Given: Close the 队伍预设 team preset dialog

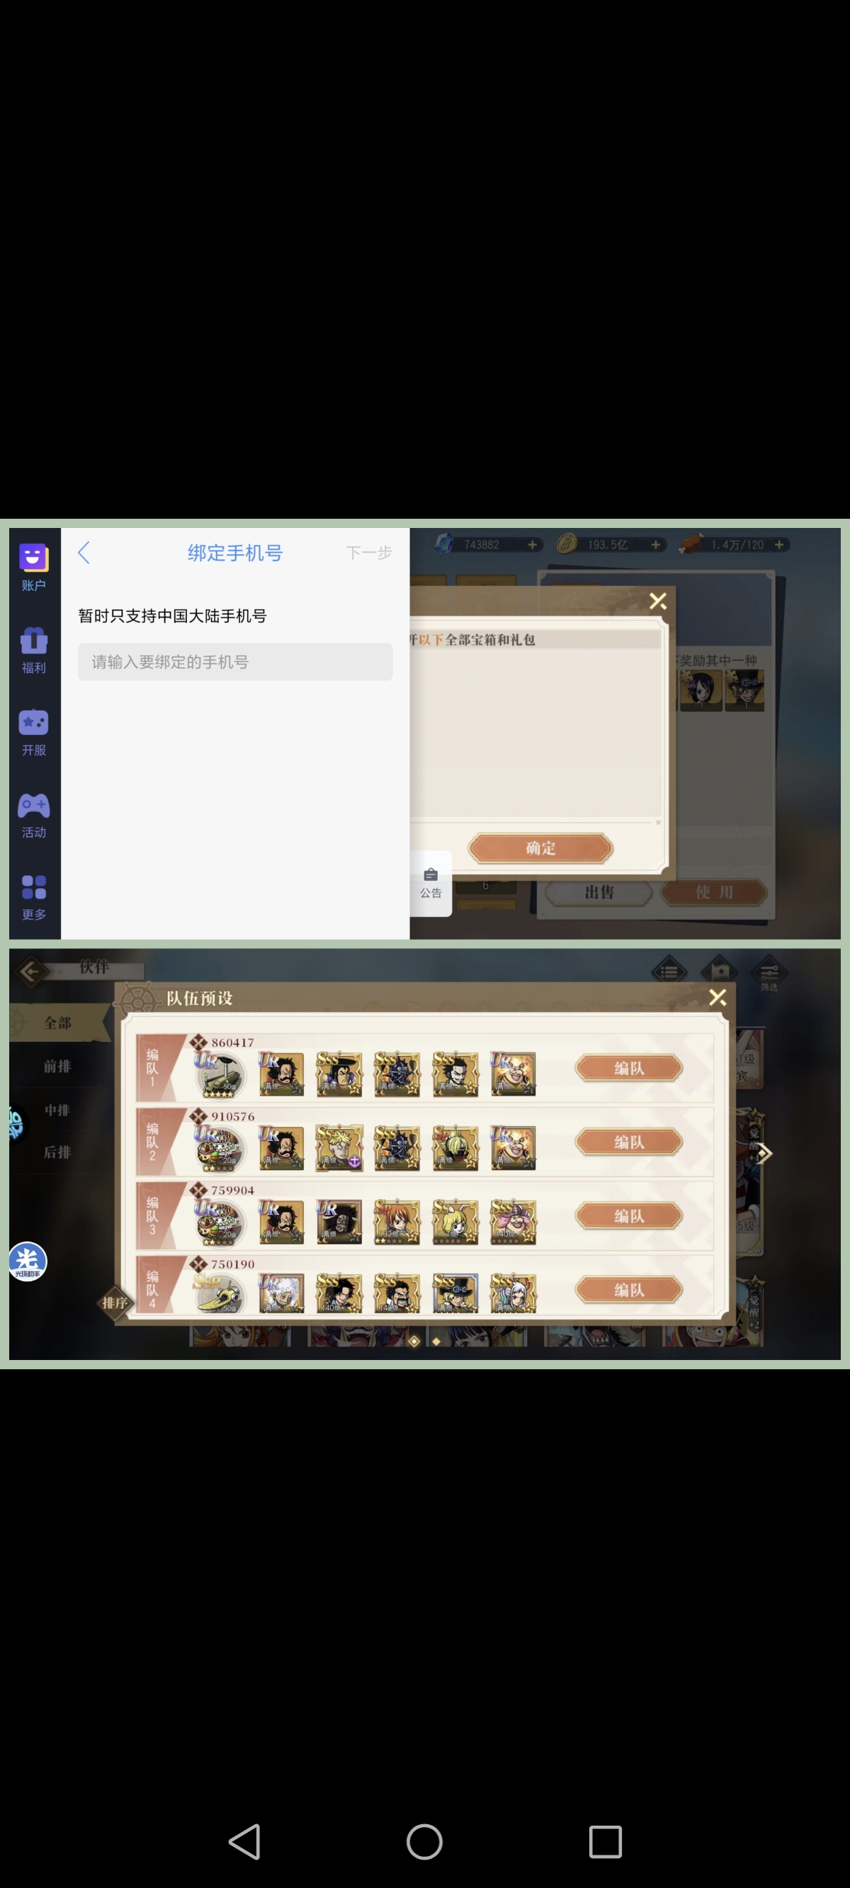Looking at the screenshot, I should (718, 997).
